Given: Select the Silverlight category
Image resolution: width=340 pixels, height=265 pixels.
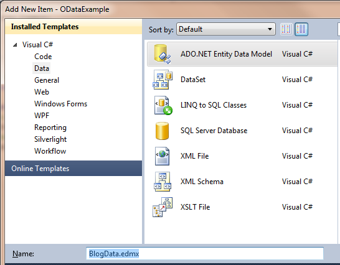Looking at the screenshot, I should click(x=50, y=139).
